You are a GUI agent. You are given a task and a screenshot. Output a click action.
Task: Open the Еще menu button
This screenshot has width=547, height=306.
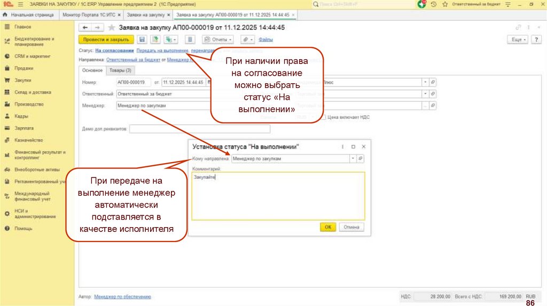coord(518,39)
